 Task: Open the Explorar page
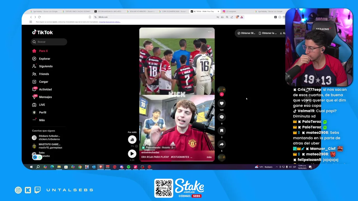tap(41, 59)
